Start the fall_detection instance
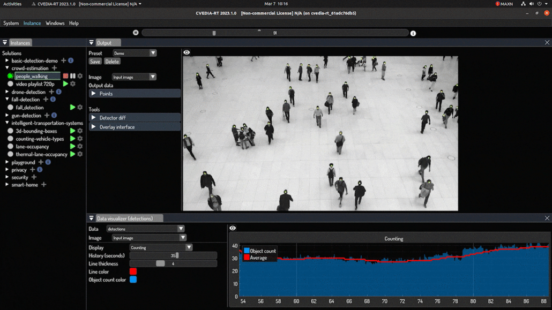 [x=72, y=107]
